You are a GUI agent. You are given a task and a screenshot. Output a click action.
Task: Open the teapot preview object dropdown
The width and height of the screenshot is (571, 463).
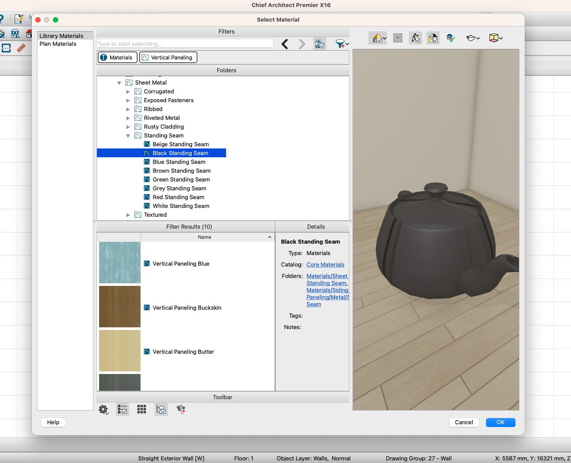click(x=473, y=38)
